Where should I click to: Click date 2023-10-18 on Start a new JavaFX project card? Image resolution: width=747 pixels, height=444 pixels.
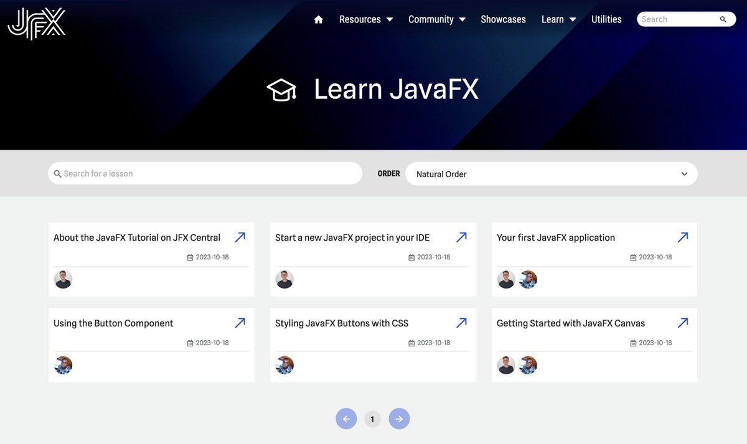434,257
